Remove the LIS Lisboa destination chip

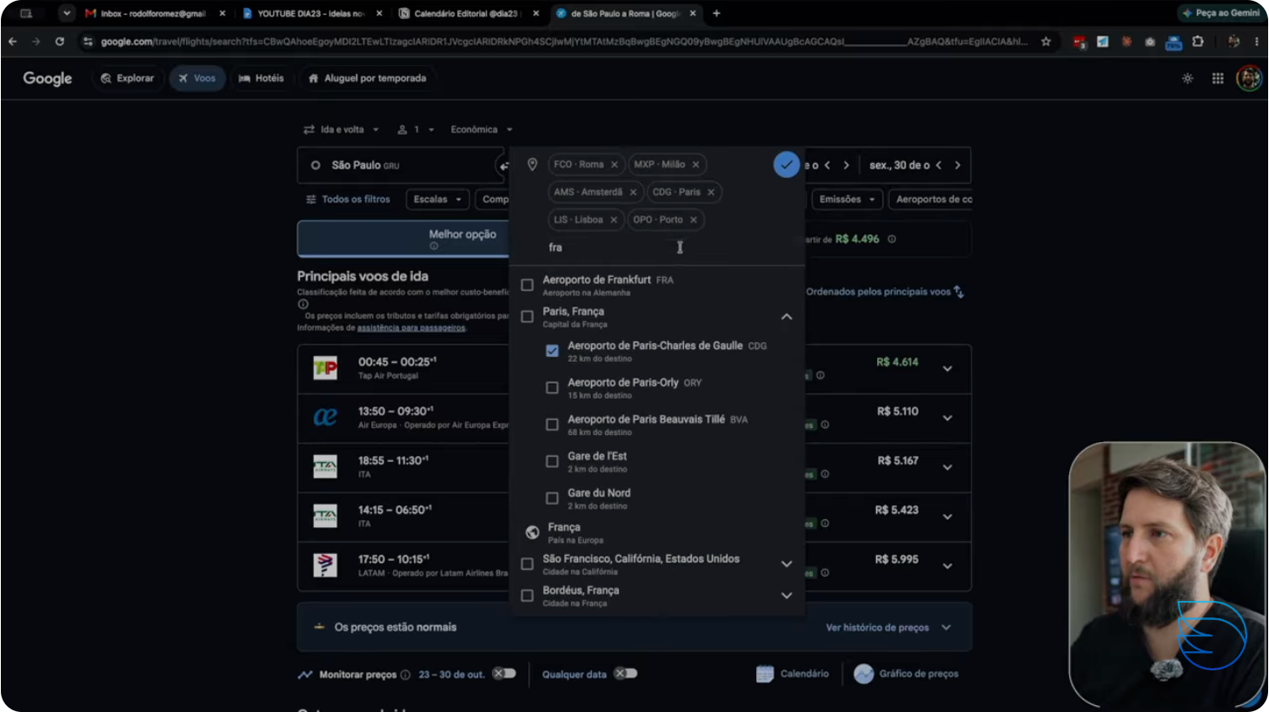point(614,221)
